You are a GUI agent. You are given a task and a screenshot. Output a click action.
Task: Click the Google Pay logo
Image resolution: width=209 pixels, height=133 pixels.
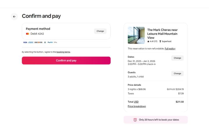(55, 42)
